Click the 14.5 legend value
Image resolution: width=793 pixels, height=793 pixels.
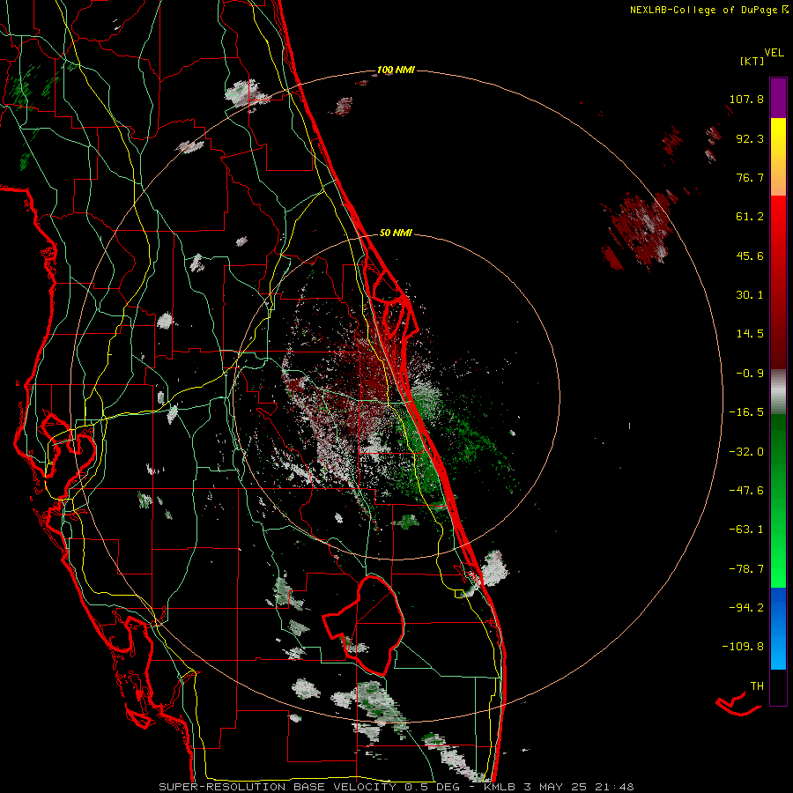(x=750, y=334)
